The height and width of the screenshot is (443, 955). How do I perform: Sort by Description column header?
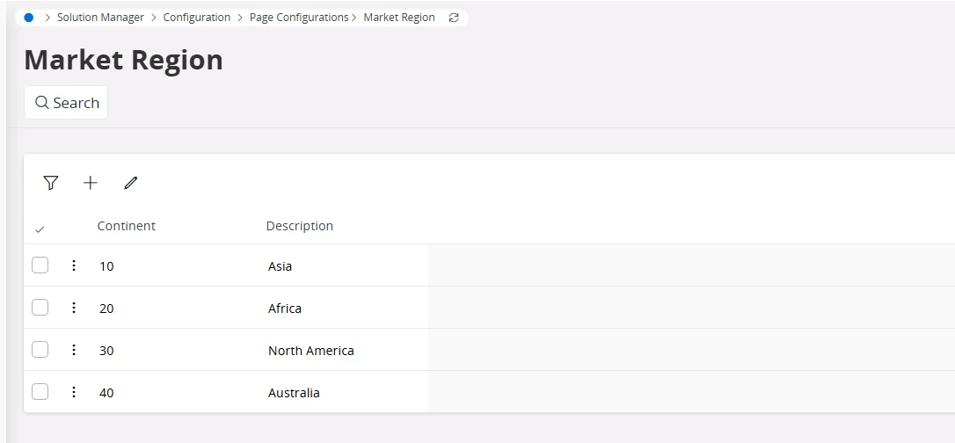click(300, 226)
